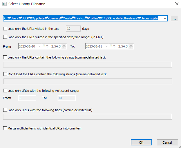This screenshot has width=181, height=148.
Task: Decrease the From time with down spinner
Action: [64, 47]
